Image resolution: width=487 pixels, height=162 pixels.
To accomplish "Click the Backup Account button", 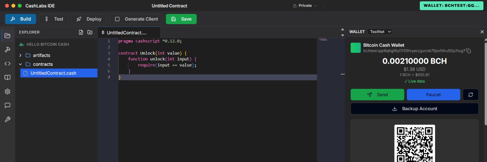I will pos(414,109).
